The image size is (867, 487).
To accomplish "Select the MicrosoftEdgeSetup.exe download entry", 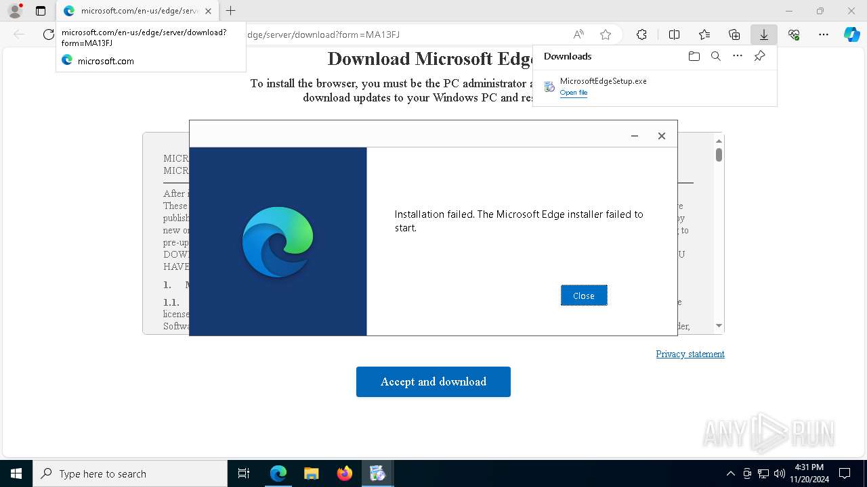I will pyautogui.click(x=655, y=87).
